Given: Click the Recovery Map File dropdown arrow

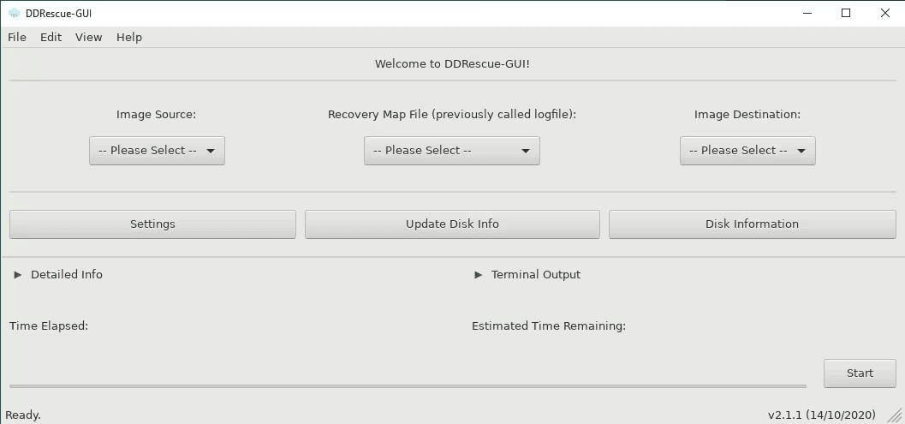Looking at the screenshot, I should click(x=525, y=151).
